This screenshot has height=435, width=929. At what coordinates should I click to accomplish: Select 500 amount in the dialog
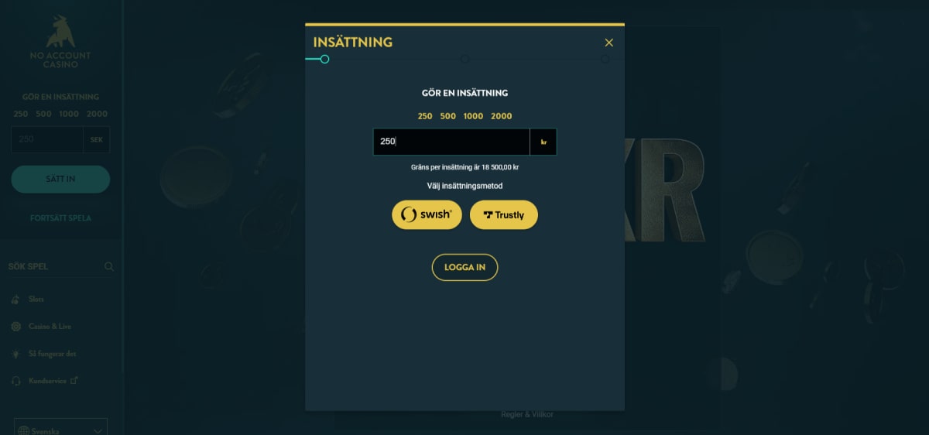point(448,116)
